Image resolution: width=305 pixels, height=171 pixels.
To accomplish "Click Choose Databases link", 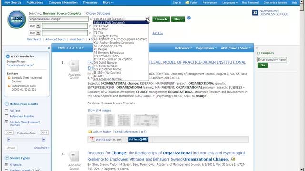I will click(98, 13).
